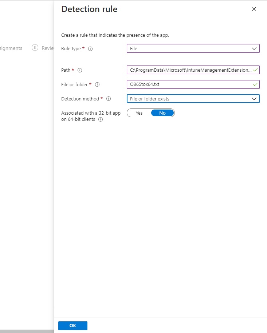The image size is (267, 333).
Task: Click green validation checkmark in Path field
Action: 255,70
